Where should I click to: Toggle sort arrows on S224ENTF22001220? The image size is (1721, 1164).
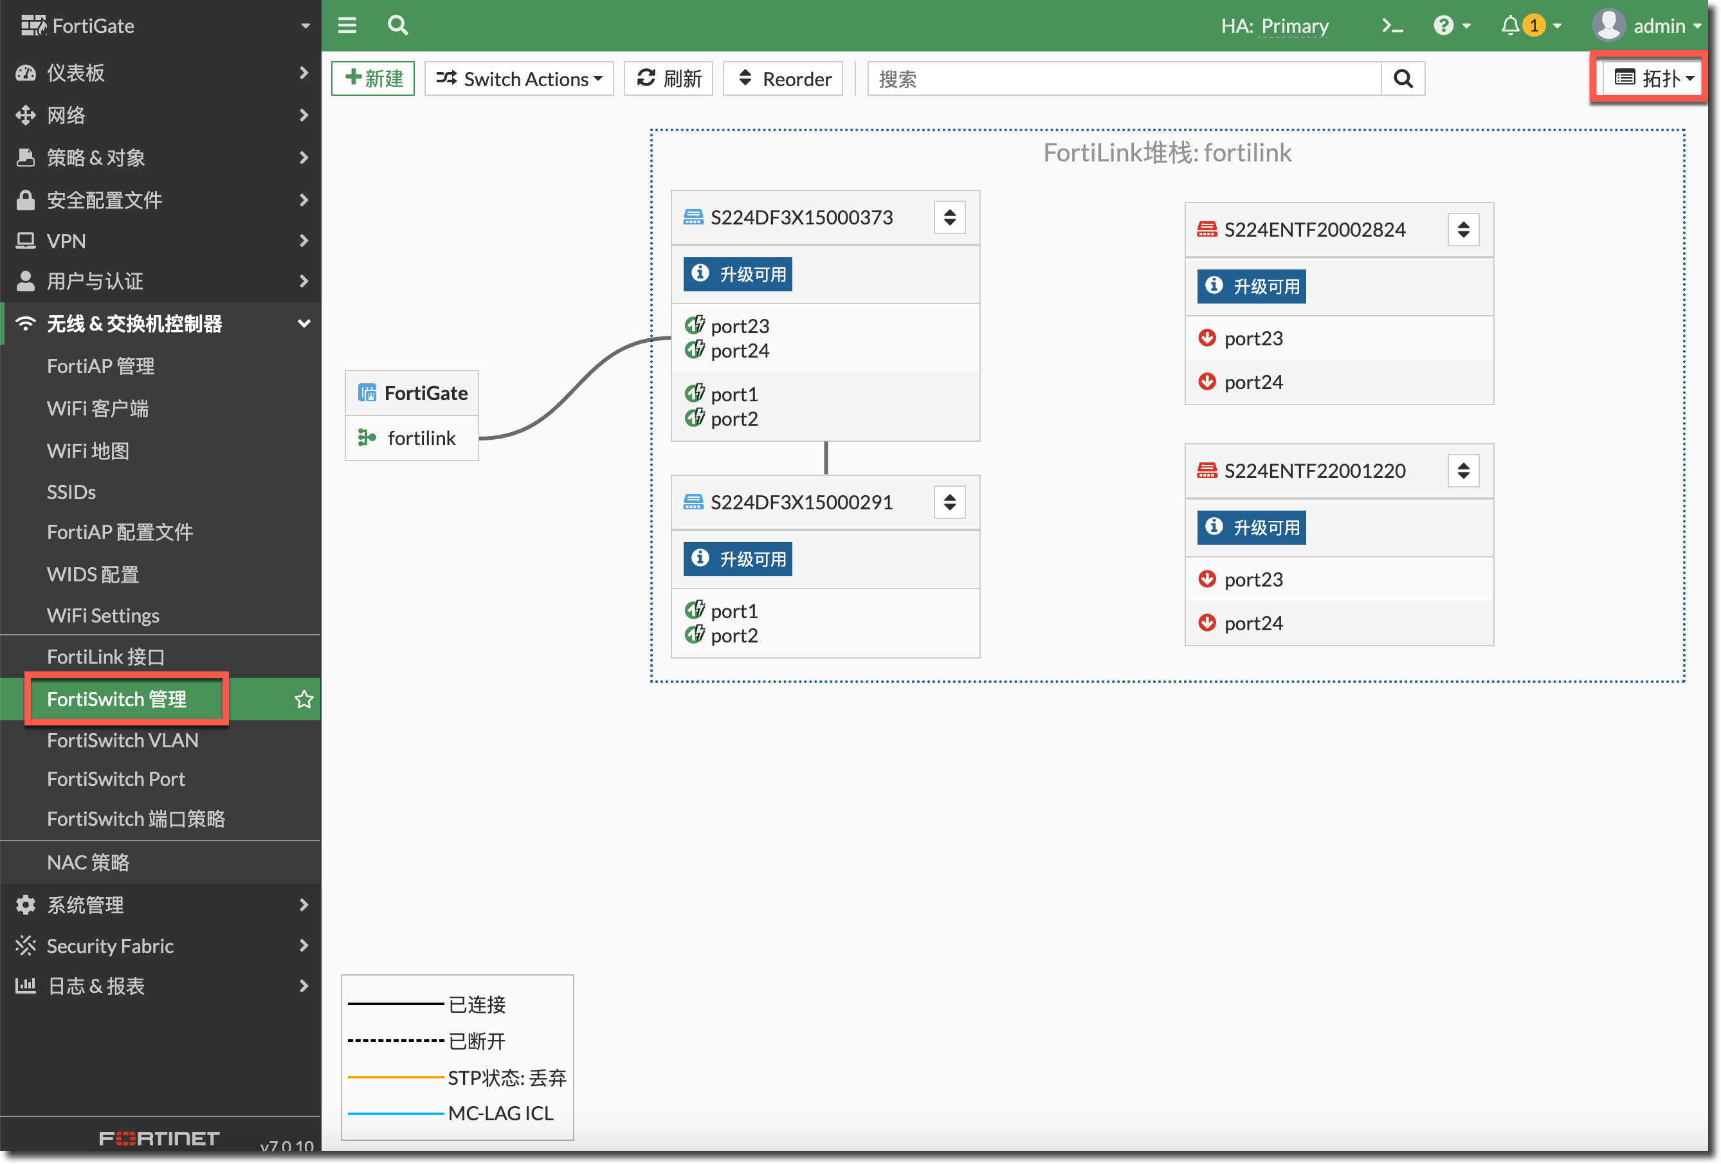click(x=1462, y=471)
